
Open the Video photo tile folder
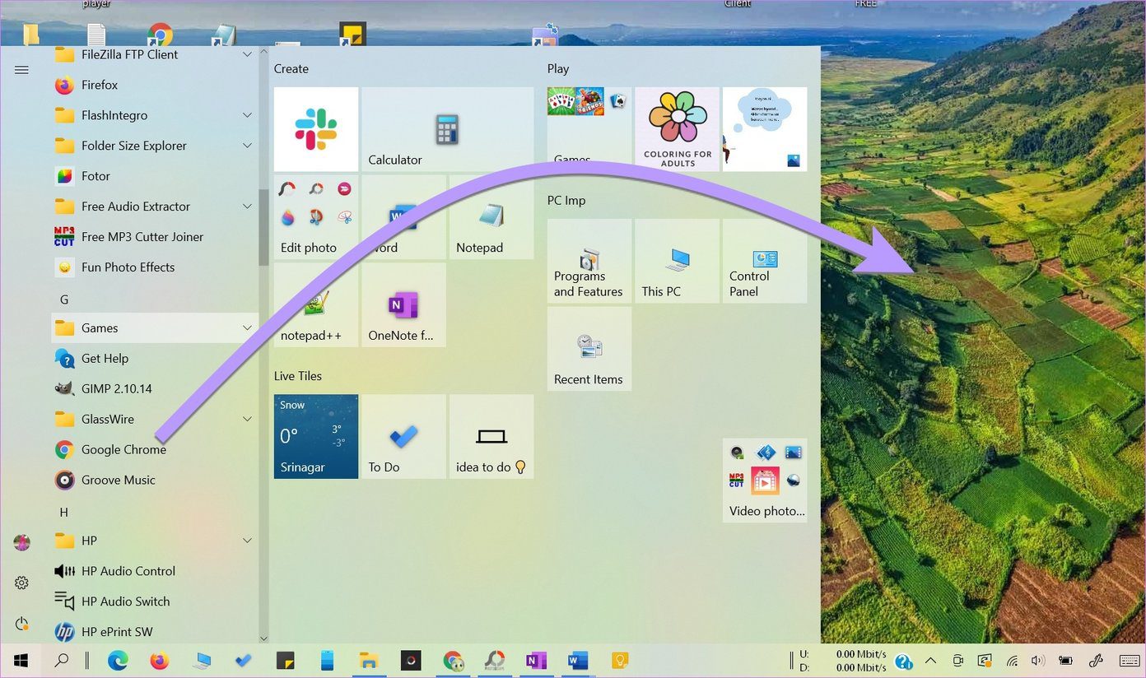765,481
